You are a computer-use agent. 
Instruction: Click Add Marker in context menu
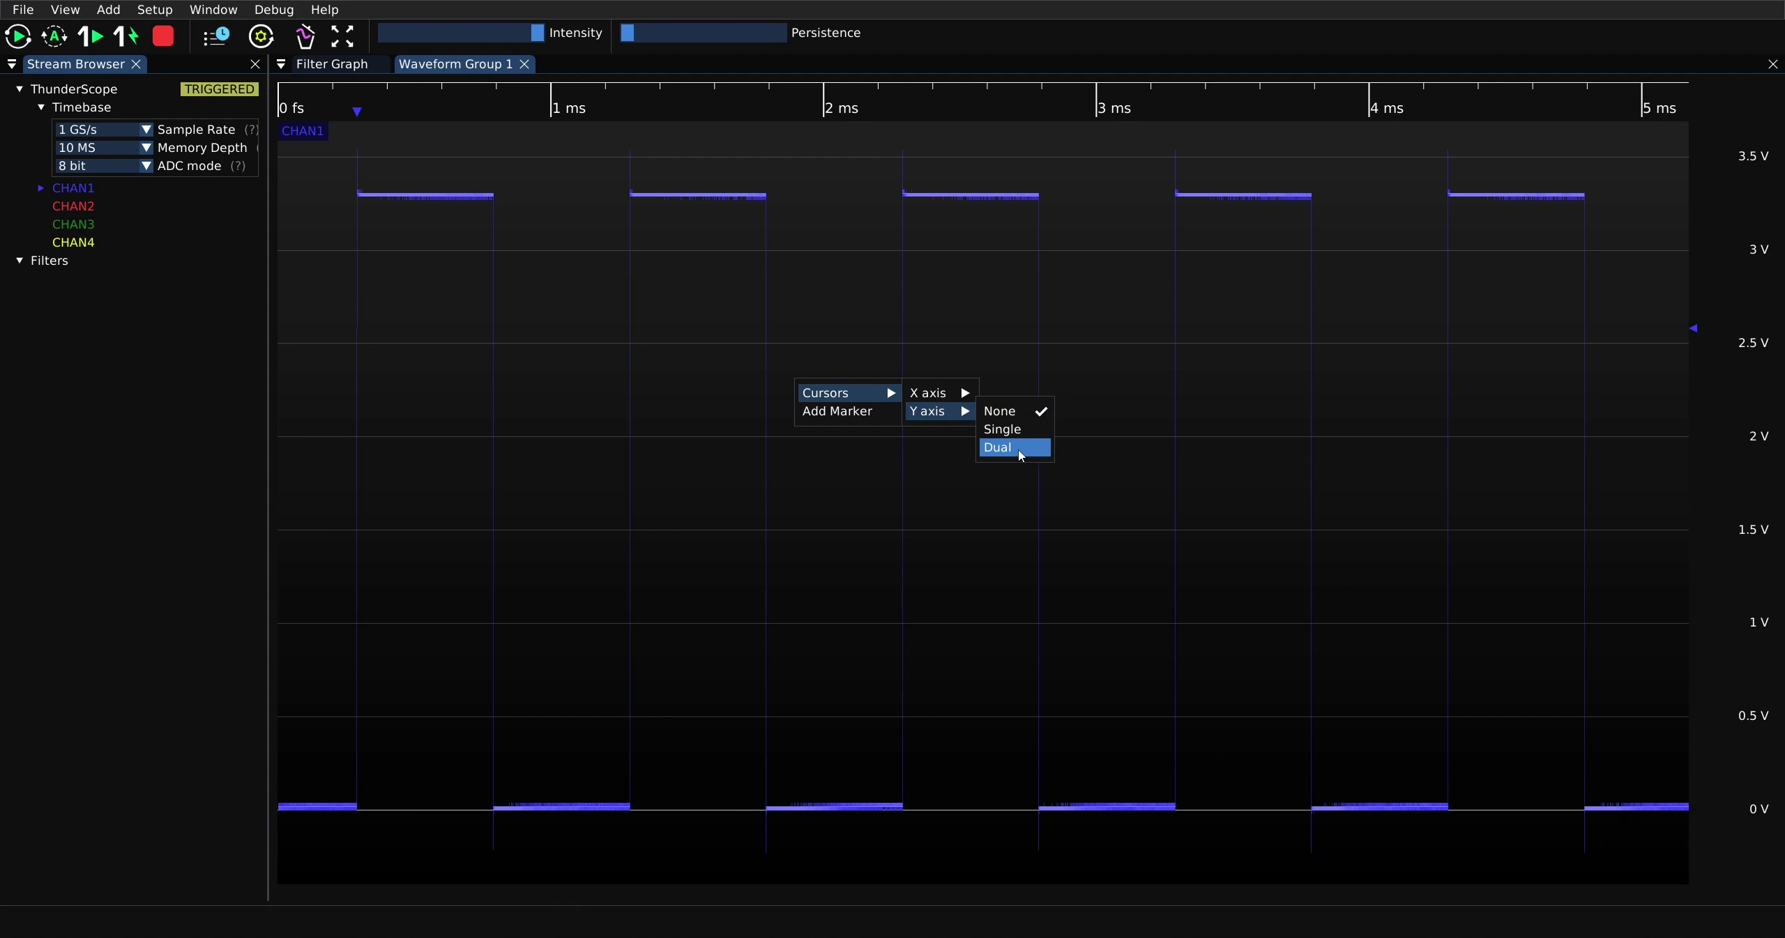tap(837, 411)
